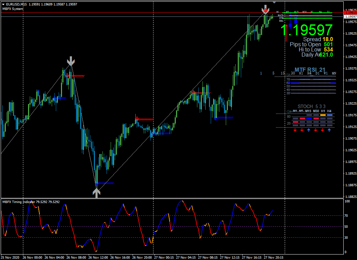Click the red M5 bar in the STOCH panel

click(x=302, y=118)
